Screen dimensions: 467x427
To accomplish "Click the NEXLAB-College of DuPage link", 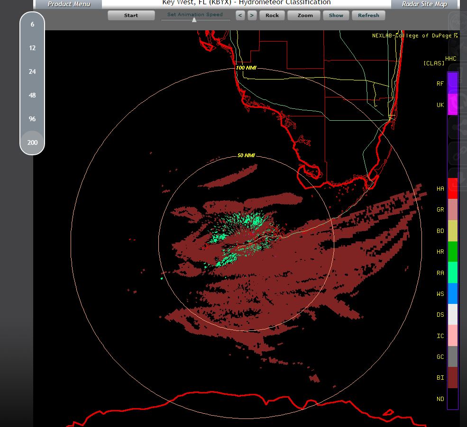I will 414,36.
